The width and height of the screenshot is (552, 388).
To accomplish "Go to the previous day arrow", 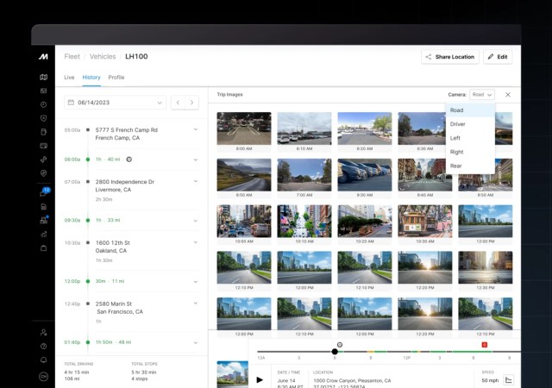I will (x=178, y=103).
